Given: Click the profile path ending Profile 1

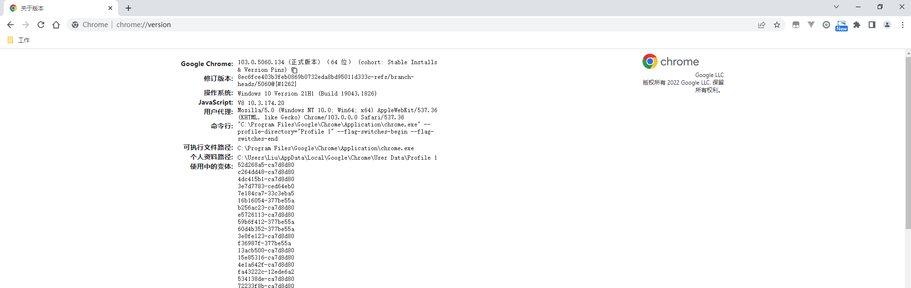Looking at the screenshot, I should click(x=337, y=158).
